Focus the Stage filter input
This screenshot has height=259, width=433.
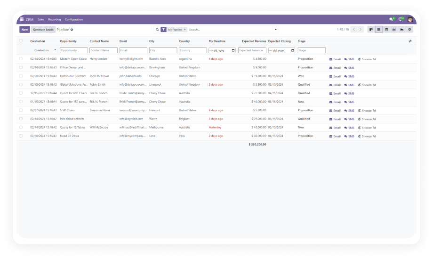pos(312,50)
